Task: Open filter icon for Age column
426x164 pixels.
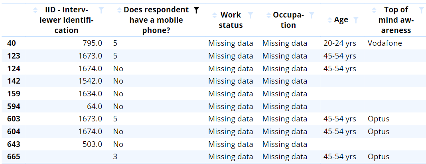Action: coord(356,20)
